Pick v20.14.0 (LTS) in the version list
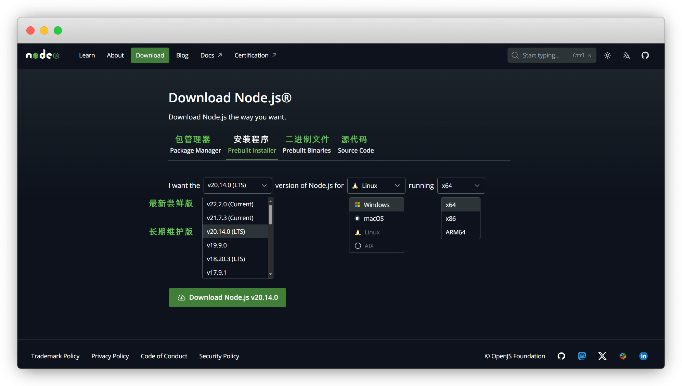Viewport: 682px width, 386px height. (235, 231)
